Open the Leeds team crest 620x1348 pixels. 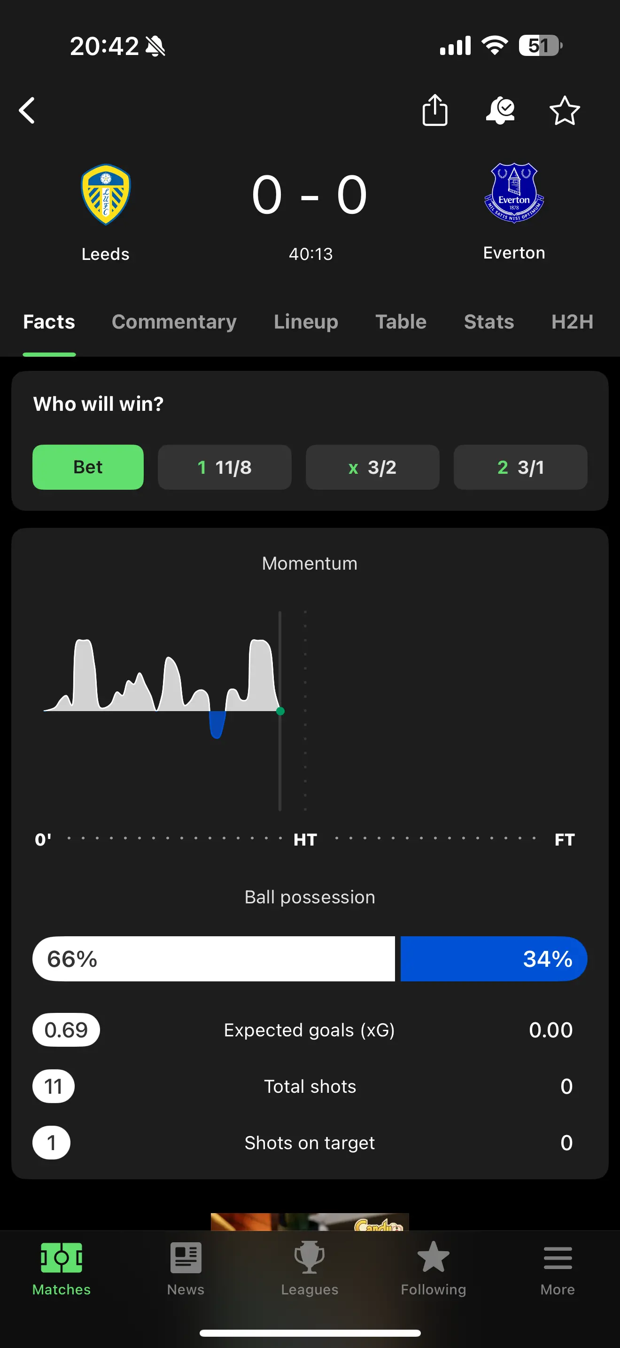(106, 194)
